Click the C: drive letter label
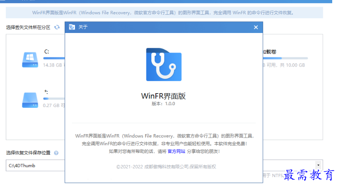This screenshot has width=338, height=189. point(47,52)
